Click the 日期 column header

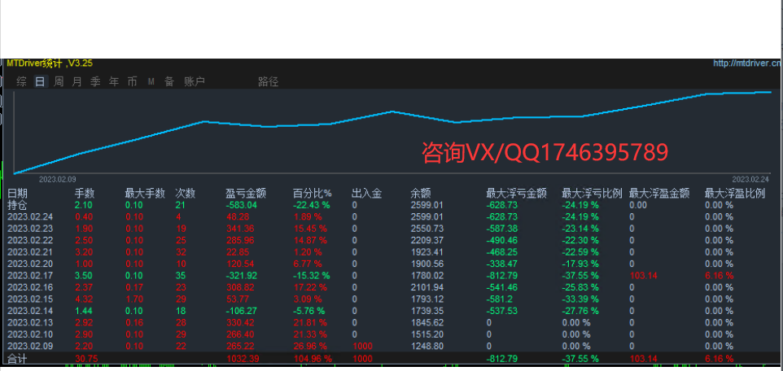click(17, 194)
